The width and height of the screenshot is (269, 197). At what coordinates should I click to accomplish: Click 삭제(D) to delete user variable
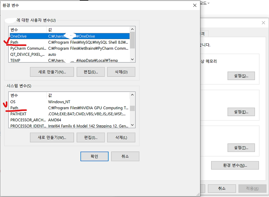tap(121, 72)
